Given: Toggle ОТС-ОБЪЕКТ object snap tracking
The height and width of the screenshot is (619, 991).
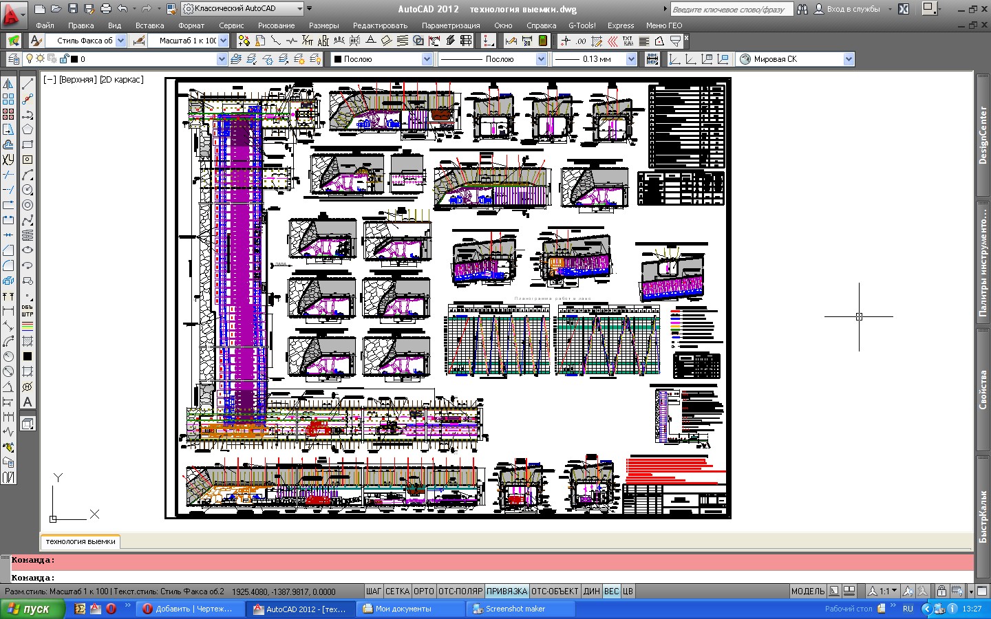Looking at the screenshot, I should pyautogui.click(x=555, y=591).
